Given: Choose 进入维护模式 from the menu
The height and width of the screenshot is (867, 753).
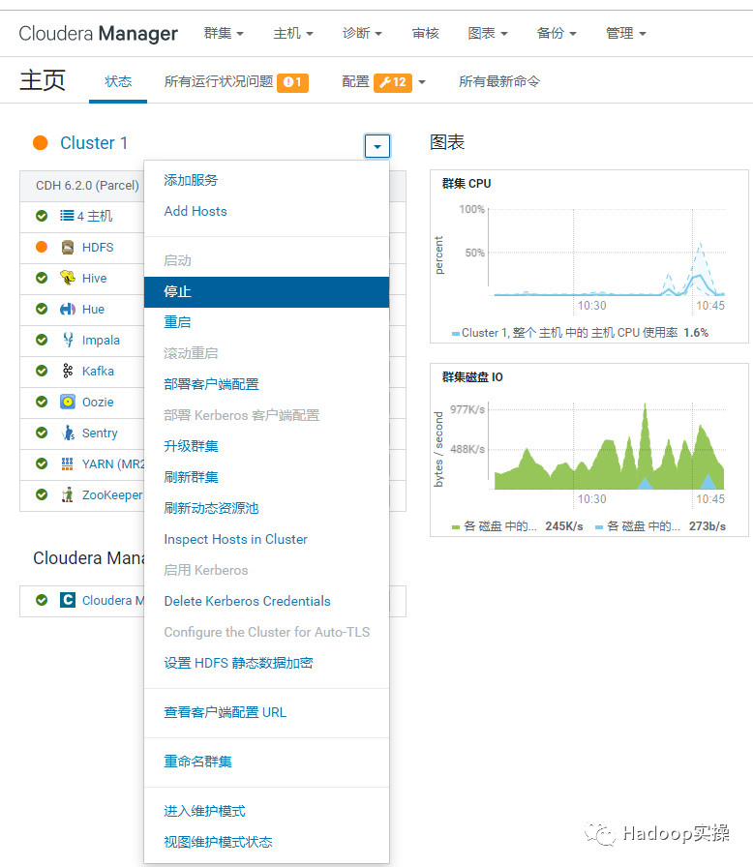Looking at the screenshot, I should pyautogui.click(x=266, y=811).
